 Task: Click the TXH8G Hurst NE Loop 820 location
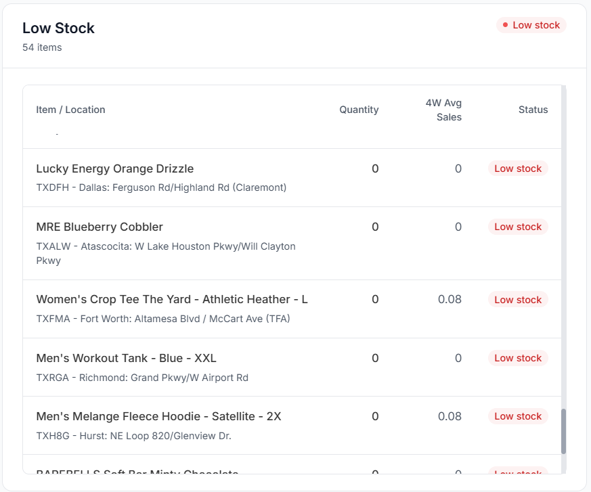click(x=134, y=437)
